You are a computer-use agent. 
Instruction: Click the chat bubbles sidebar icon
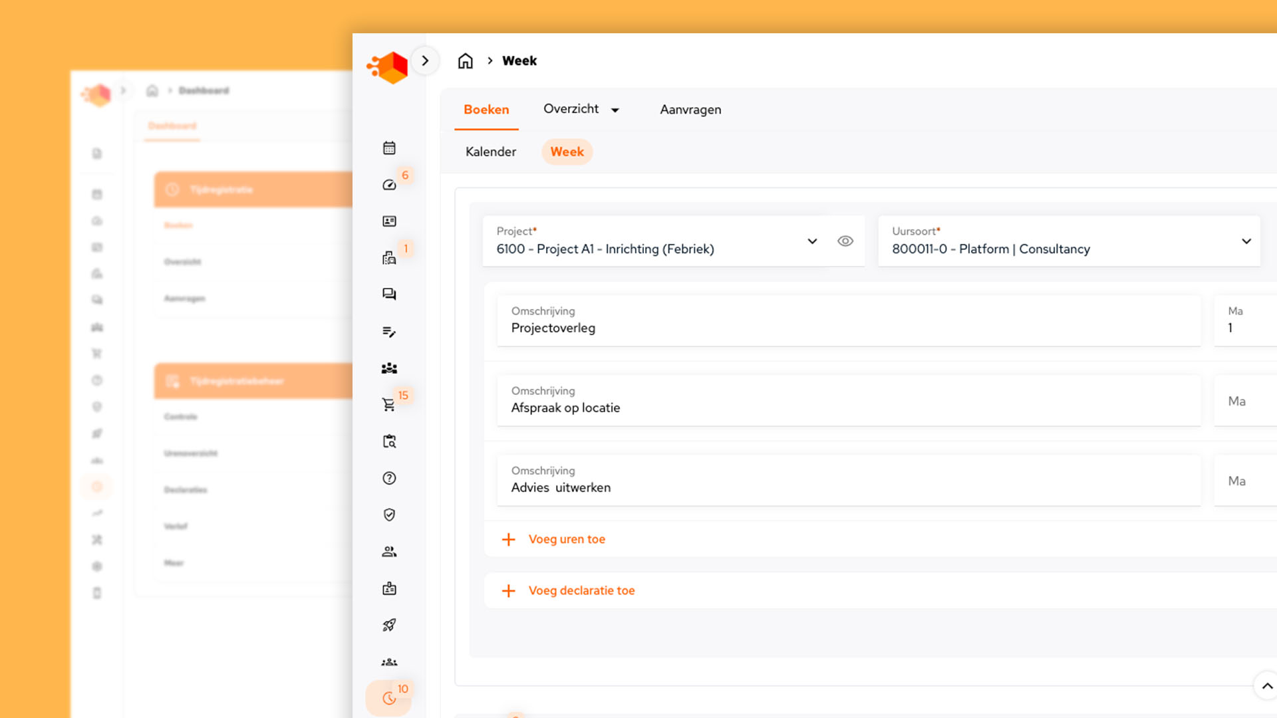tap(389, 294)
